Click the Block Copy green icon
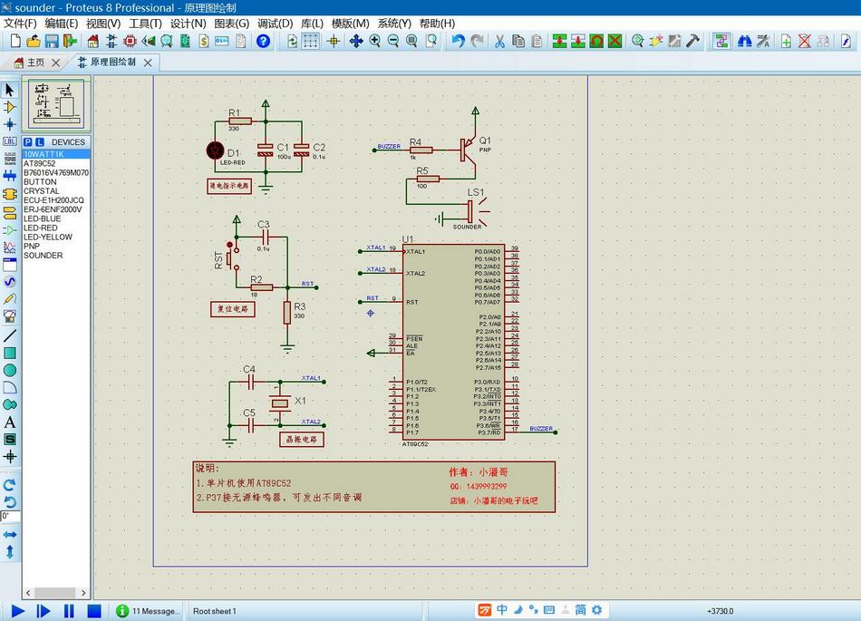The width and height of the screenshot is (861, 621). pyautogui.click(x=559, y=41)
